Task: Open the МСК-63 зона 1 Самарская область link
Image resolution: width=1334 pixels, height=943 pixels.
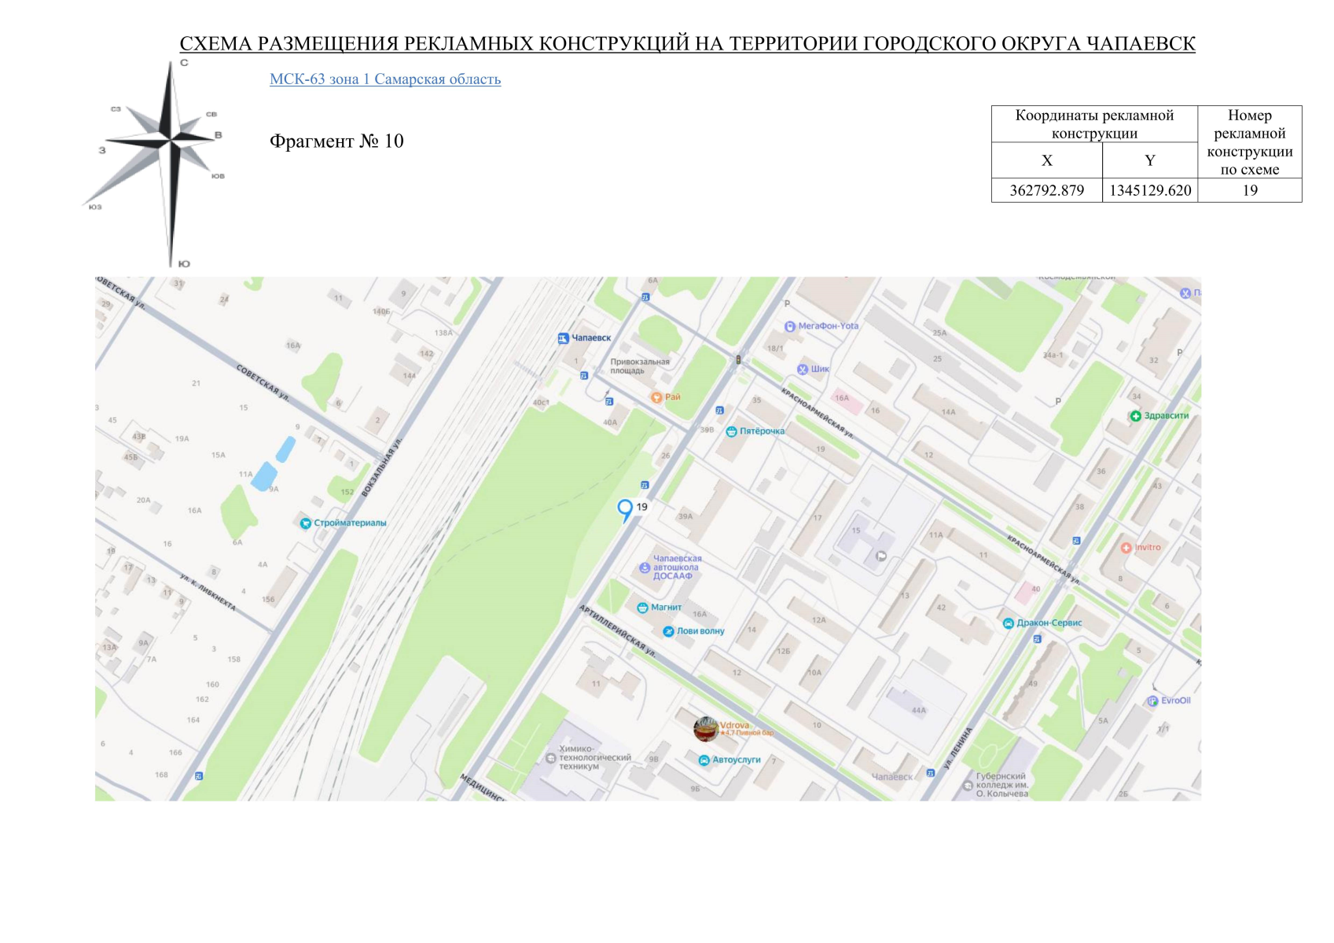Action: pos(384,79)
